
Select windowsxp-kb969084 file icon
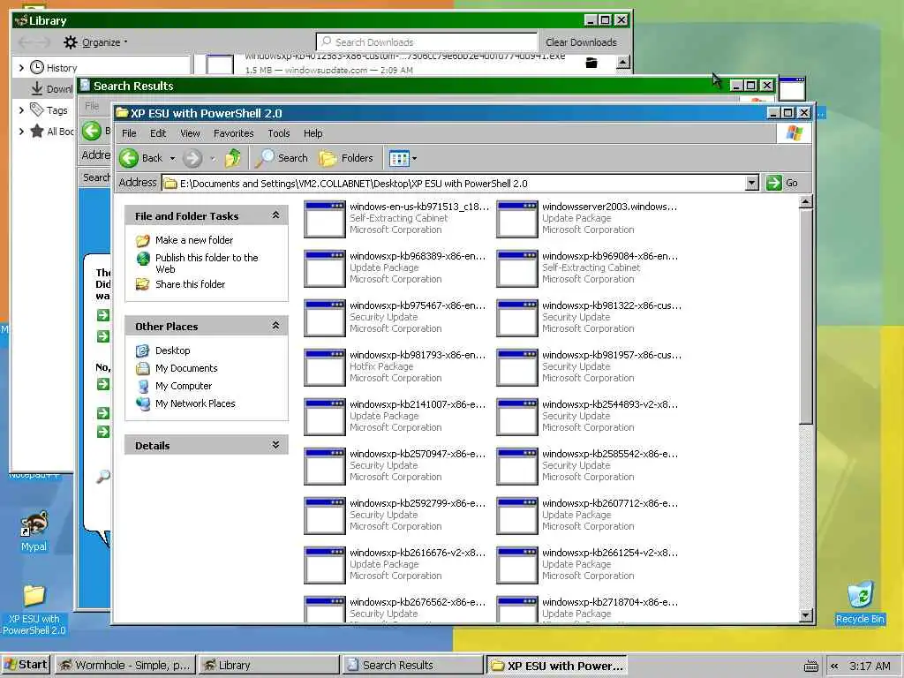(516, 268)
